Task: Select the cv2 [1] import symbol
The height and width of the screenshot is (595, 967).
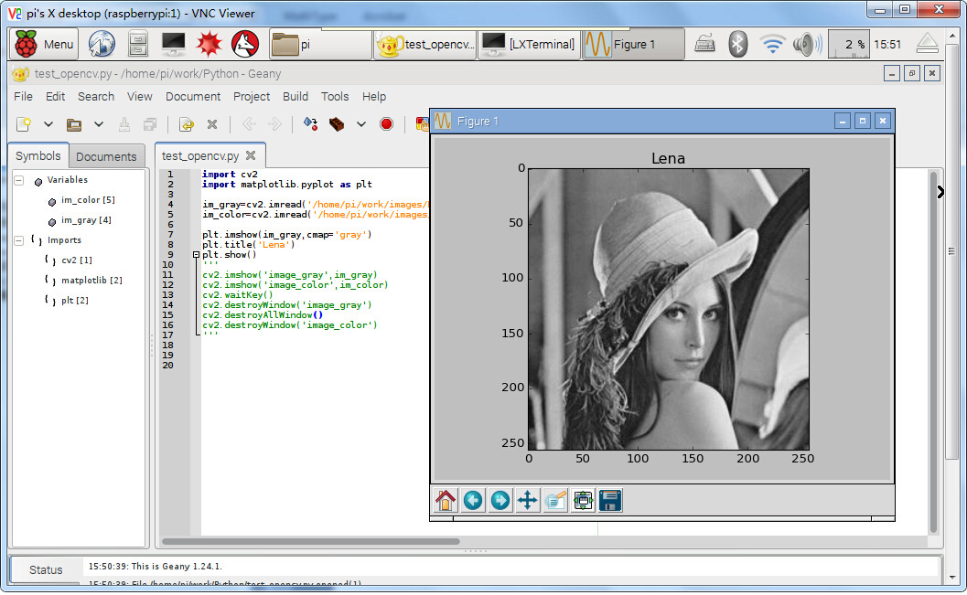Action: point(77,260)
